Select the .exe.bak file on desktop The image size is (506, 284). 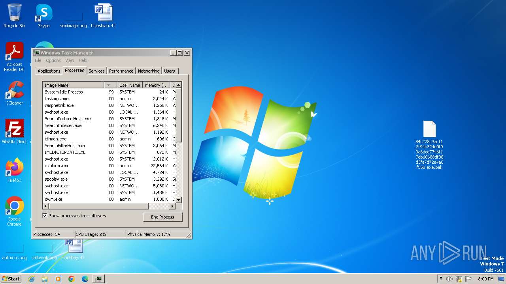click(429, 145)
